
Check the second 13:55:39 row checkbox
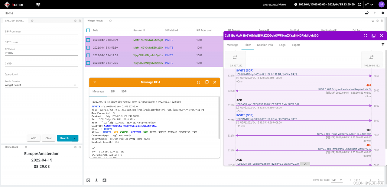pyautogui.click(x=88, y=48)
